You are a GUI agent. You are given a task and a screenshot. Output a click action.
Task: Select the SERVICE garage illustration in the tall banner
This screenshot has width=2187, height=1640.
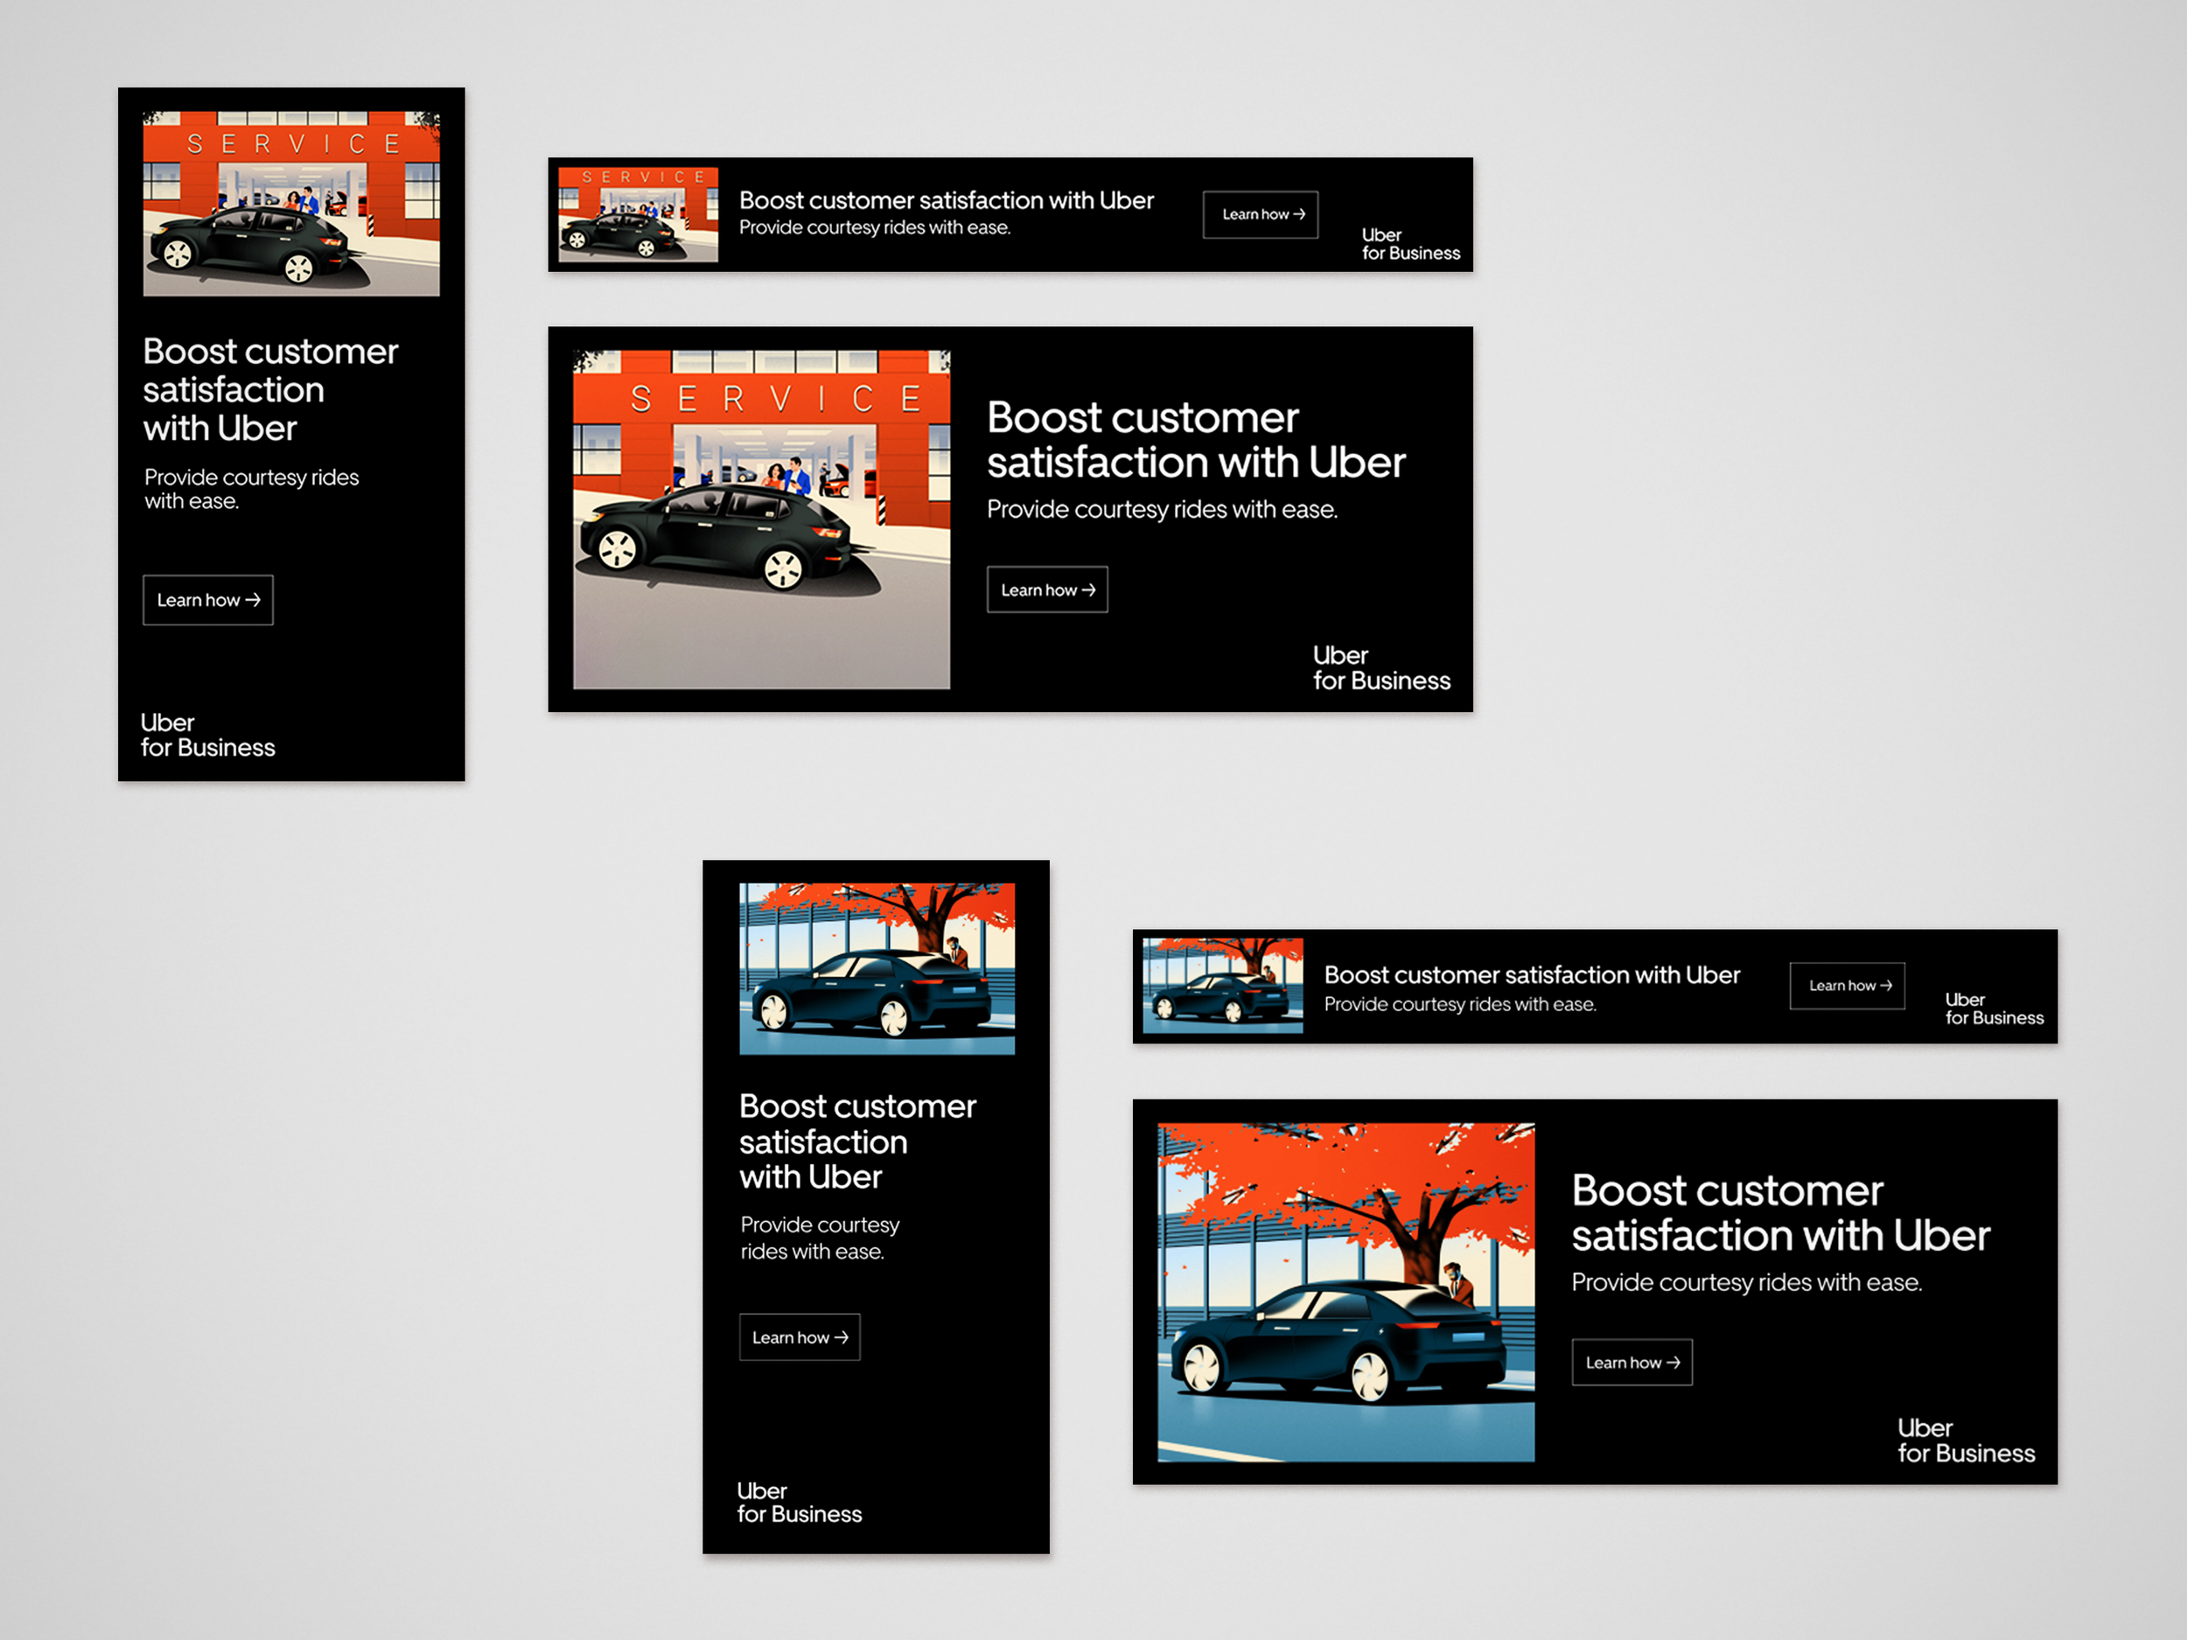(290, 204)
